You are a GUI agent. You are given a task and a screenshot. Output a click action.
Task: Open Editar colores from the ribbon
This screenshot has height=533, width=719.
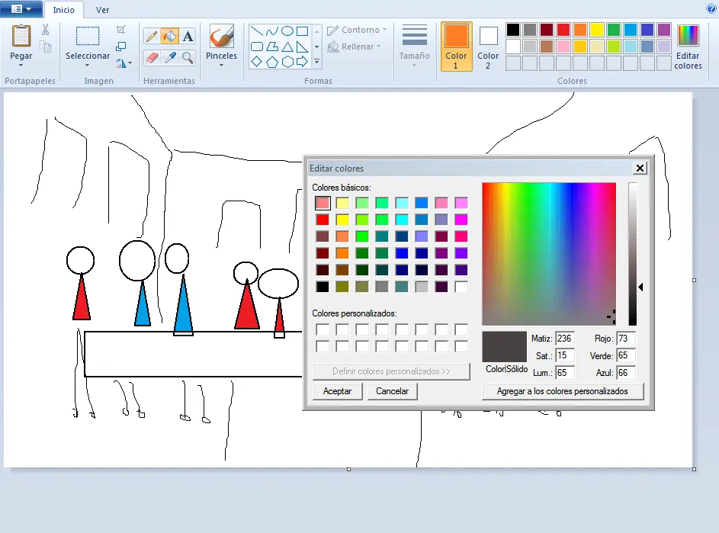tap(688, 47)
